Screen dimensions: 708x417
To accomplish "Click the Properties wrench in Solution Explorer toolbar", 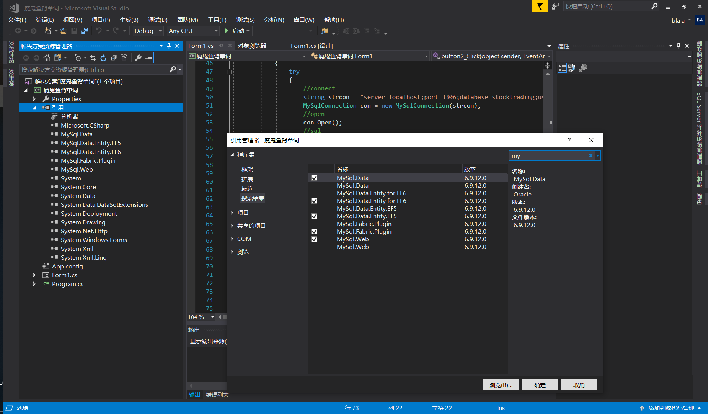I will (x=138, y=58).
